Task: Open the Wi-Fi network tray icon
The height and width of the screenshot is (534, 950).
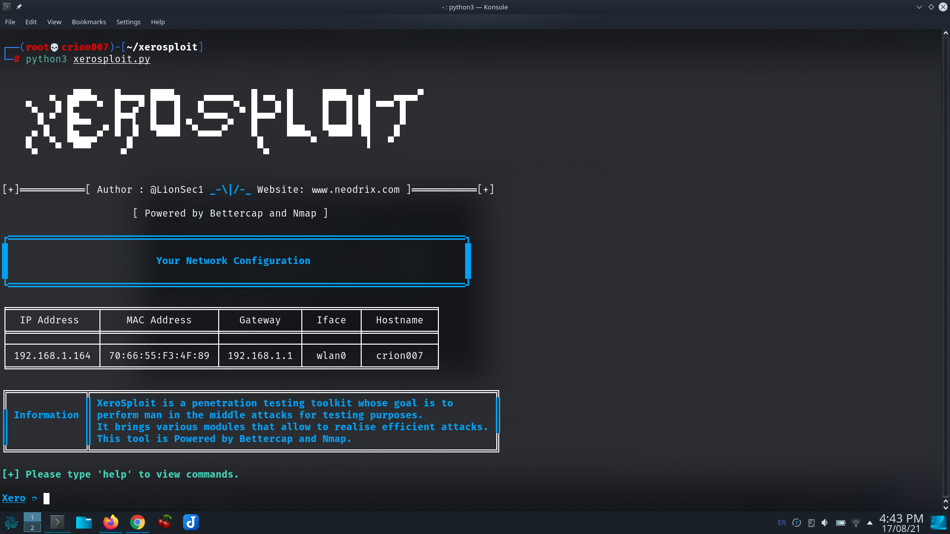Action: (x=855, y=523)
